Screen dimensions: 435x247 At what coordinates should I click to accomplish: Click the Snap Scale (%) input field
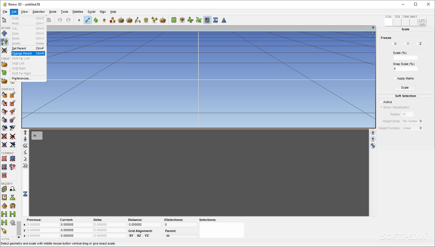pyautogui.click(x=405, y=69)
